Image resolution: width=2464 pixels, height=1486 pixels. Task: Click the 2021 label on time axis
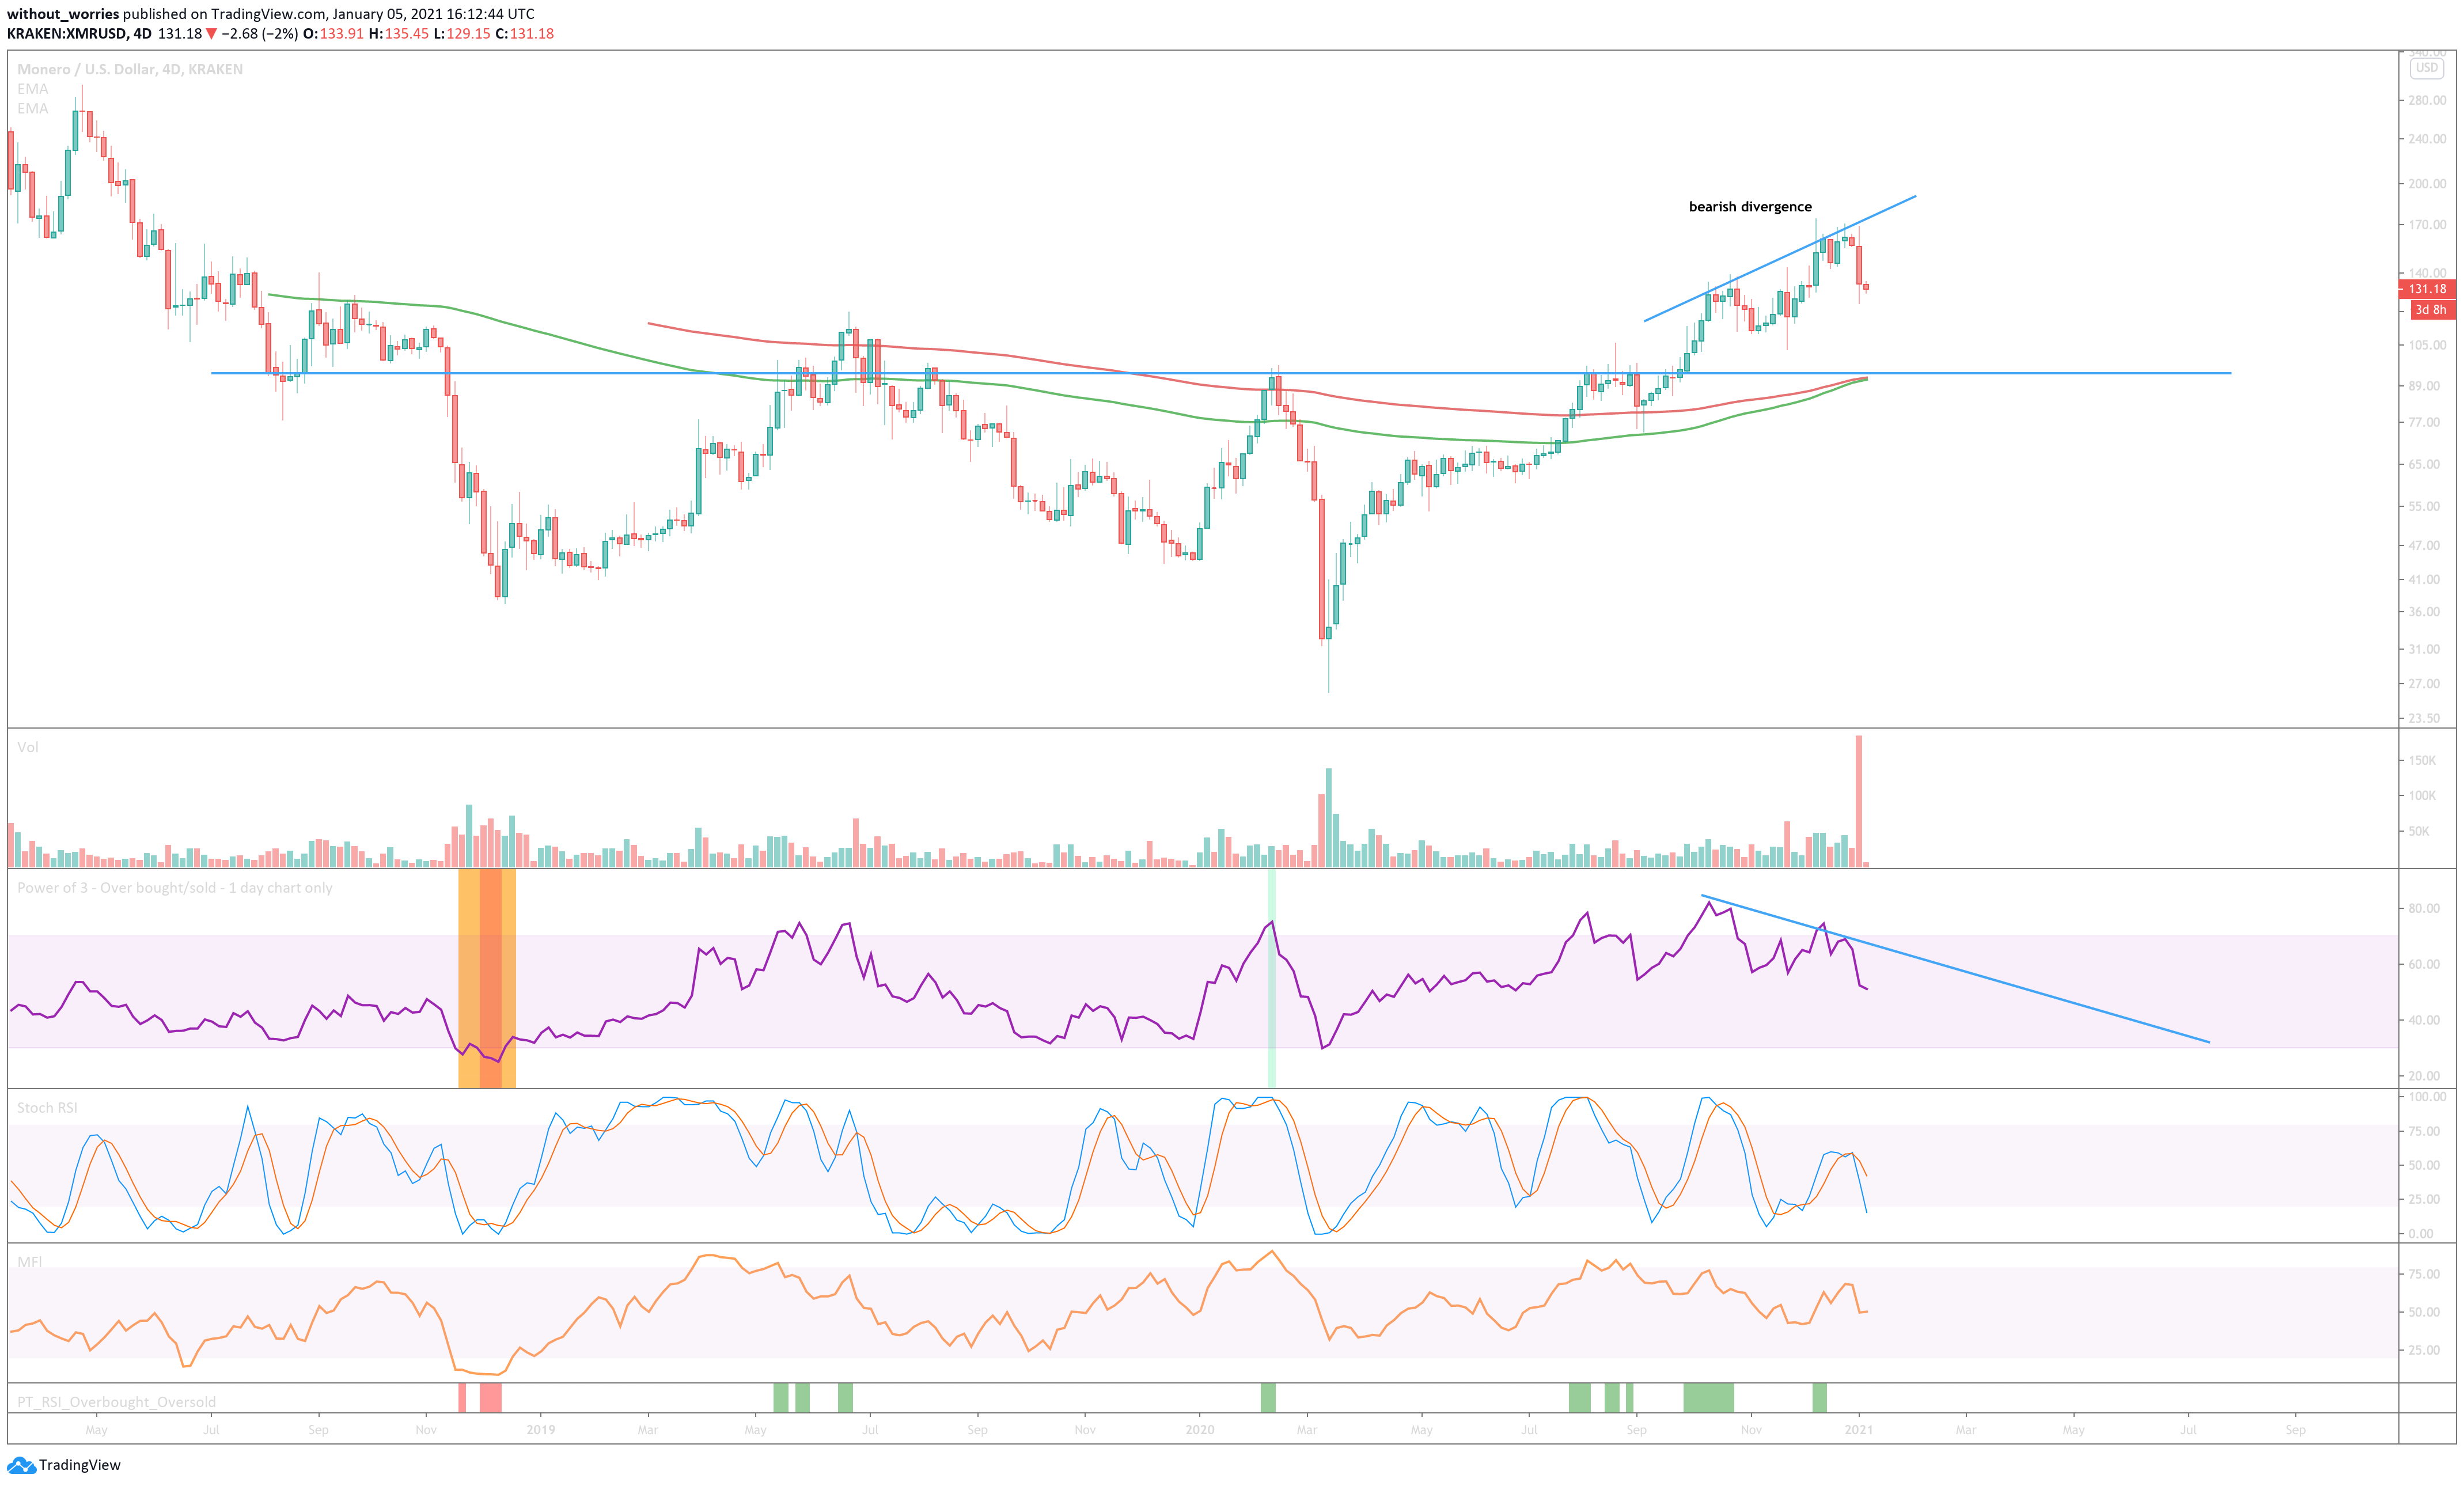tap(1859, 1430)
